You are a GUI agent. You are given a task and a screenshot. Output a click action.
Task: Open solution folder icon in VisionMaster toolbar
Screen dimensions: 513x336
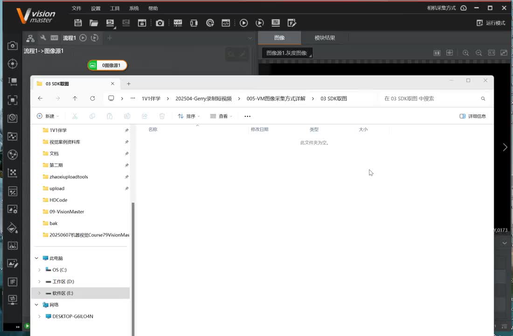click(x=94, y=22)
